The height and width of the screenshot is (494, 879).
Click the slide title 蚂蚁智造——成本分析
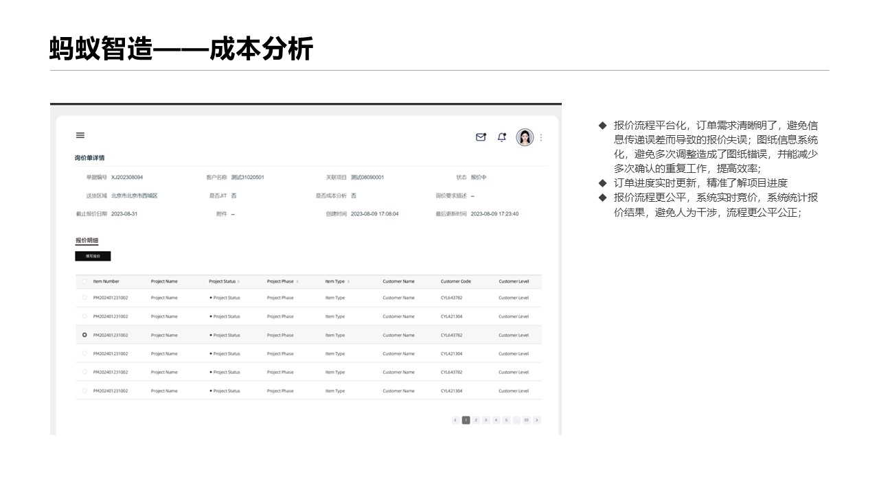[x=181, y=49]
